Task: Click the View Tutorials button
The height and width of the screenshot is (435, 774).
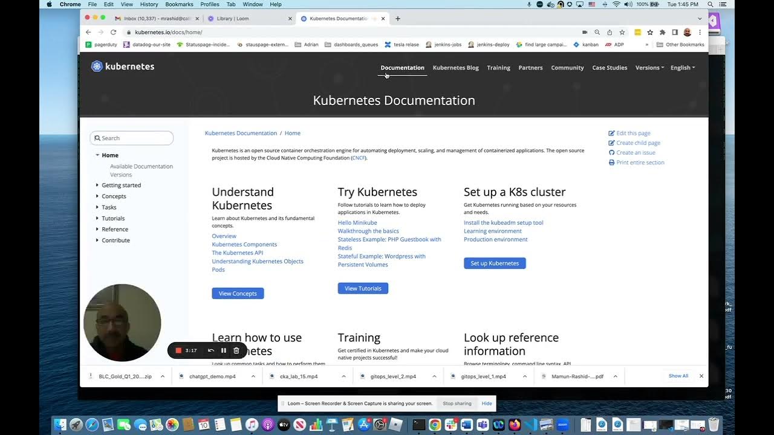Action: click(363, 289)
